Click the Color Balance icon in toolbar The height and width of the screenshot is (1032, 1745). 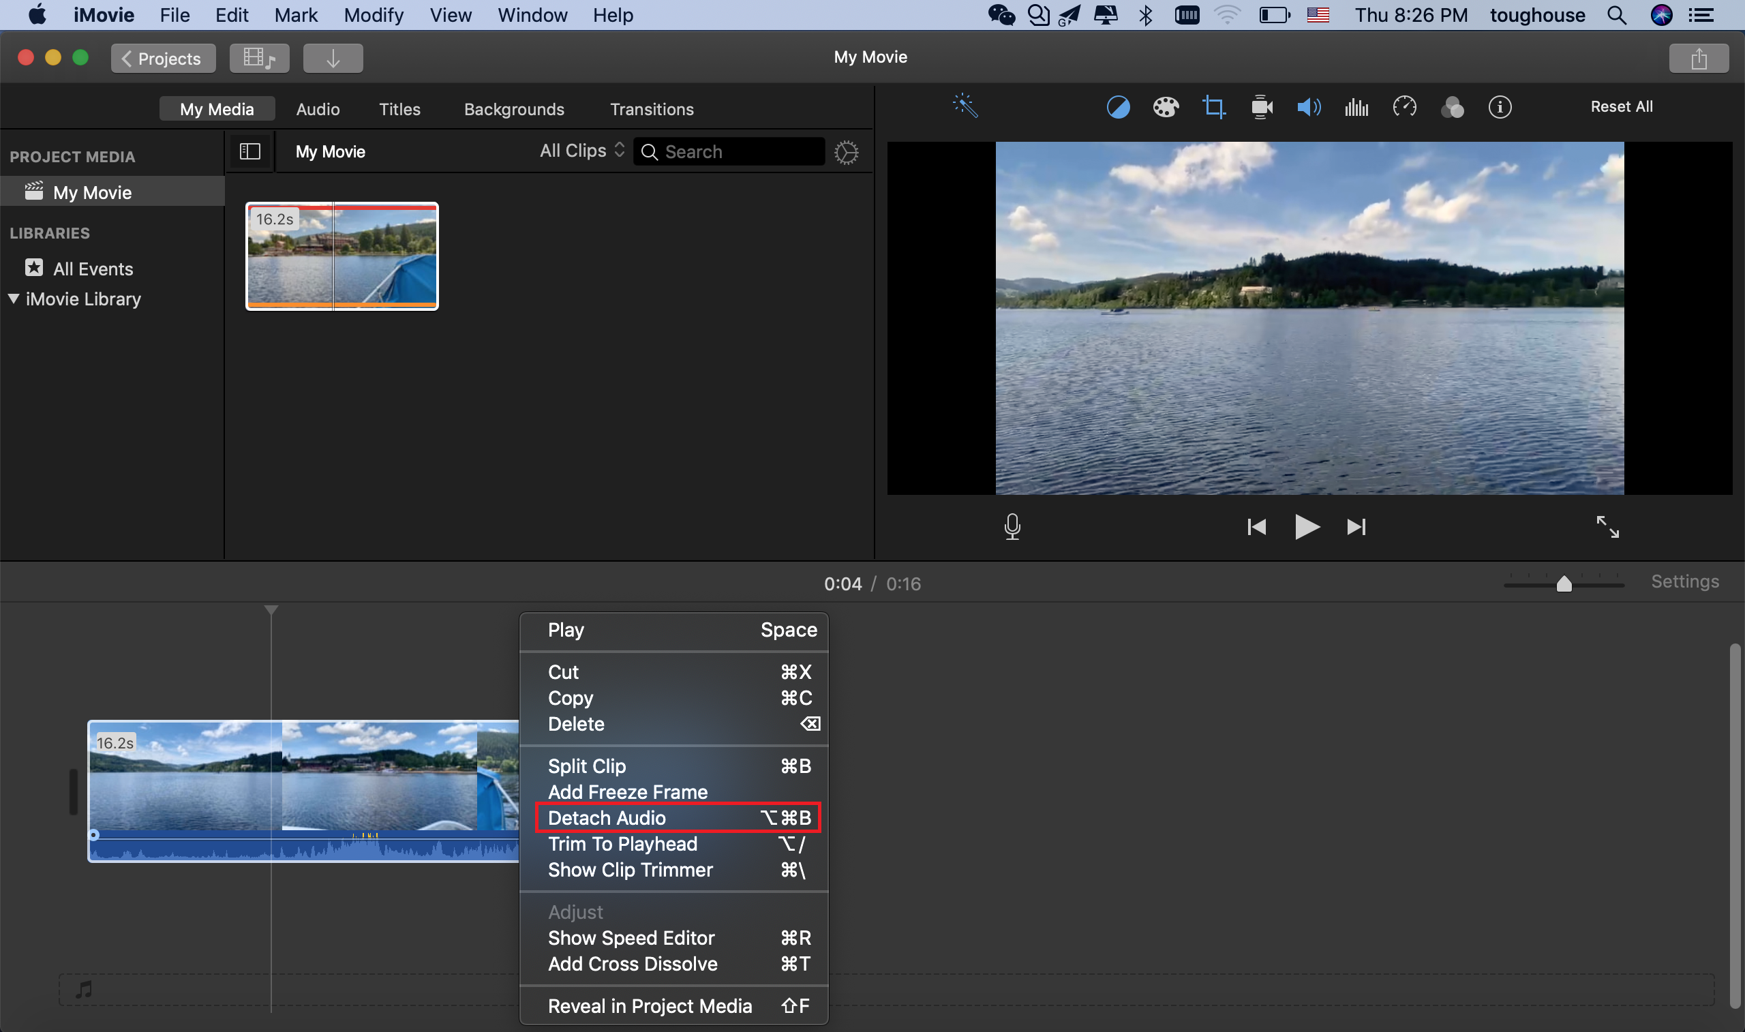click(1117, 106)
